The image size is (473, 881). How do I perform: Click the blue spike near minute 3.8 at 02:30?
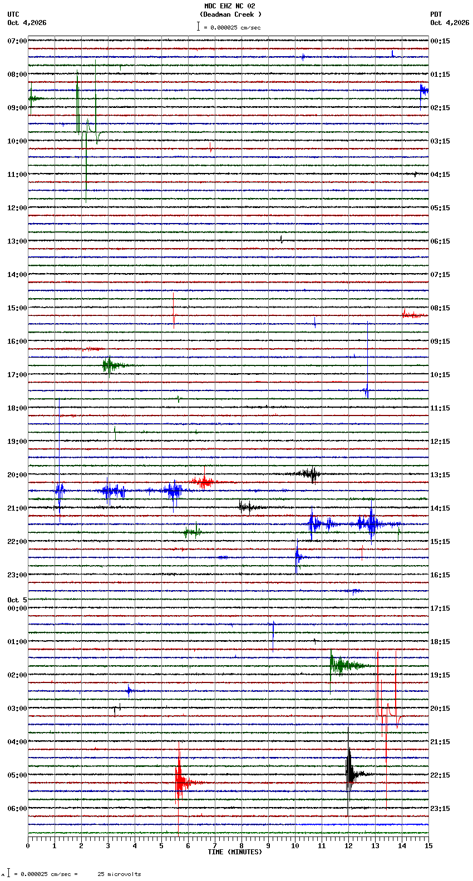pos(130,690)
